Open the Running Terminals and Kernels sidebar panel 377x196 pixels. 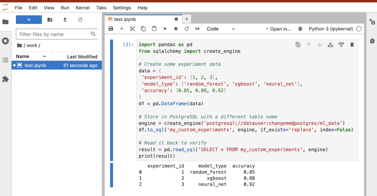pyautogui.click(x=5, y=41)
